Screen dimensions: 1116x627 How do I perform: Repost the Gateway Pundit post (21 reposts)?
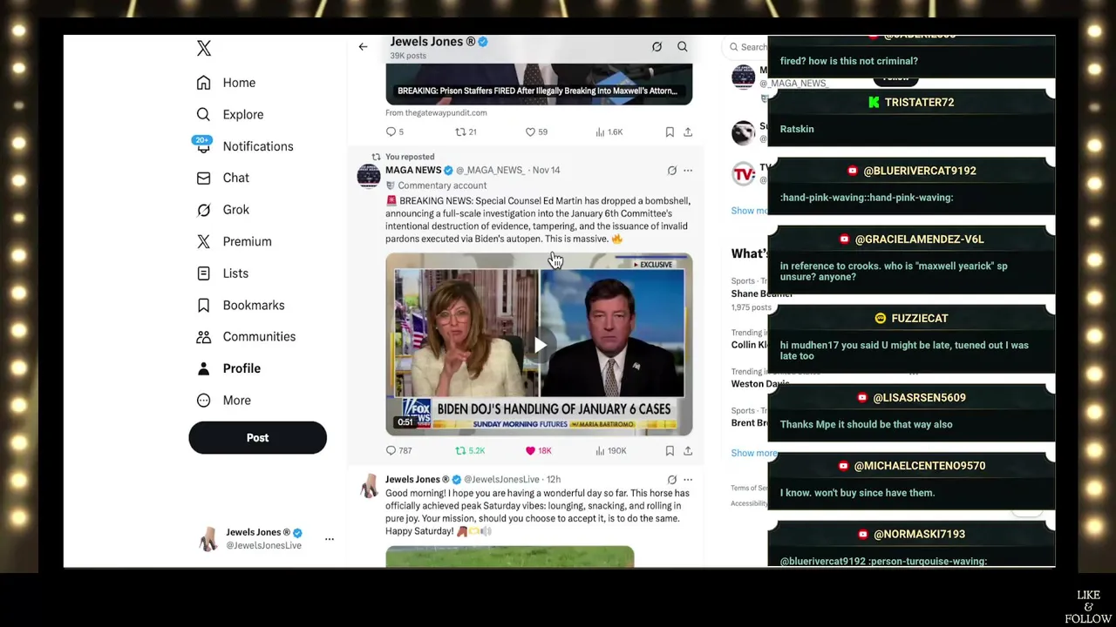(466, 132)
